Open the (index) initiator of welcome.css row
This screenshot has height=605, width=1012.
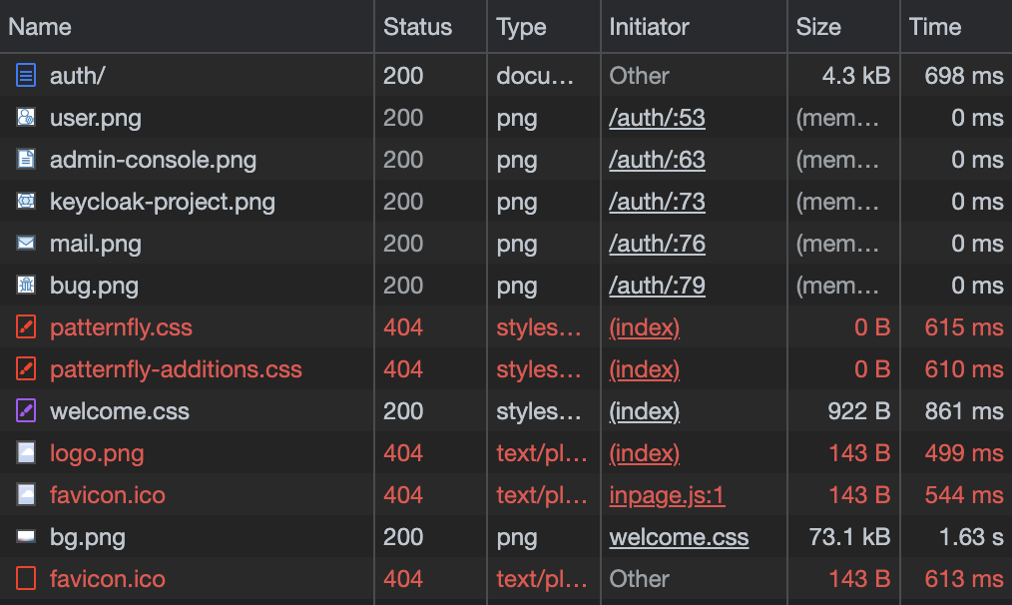645,411
